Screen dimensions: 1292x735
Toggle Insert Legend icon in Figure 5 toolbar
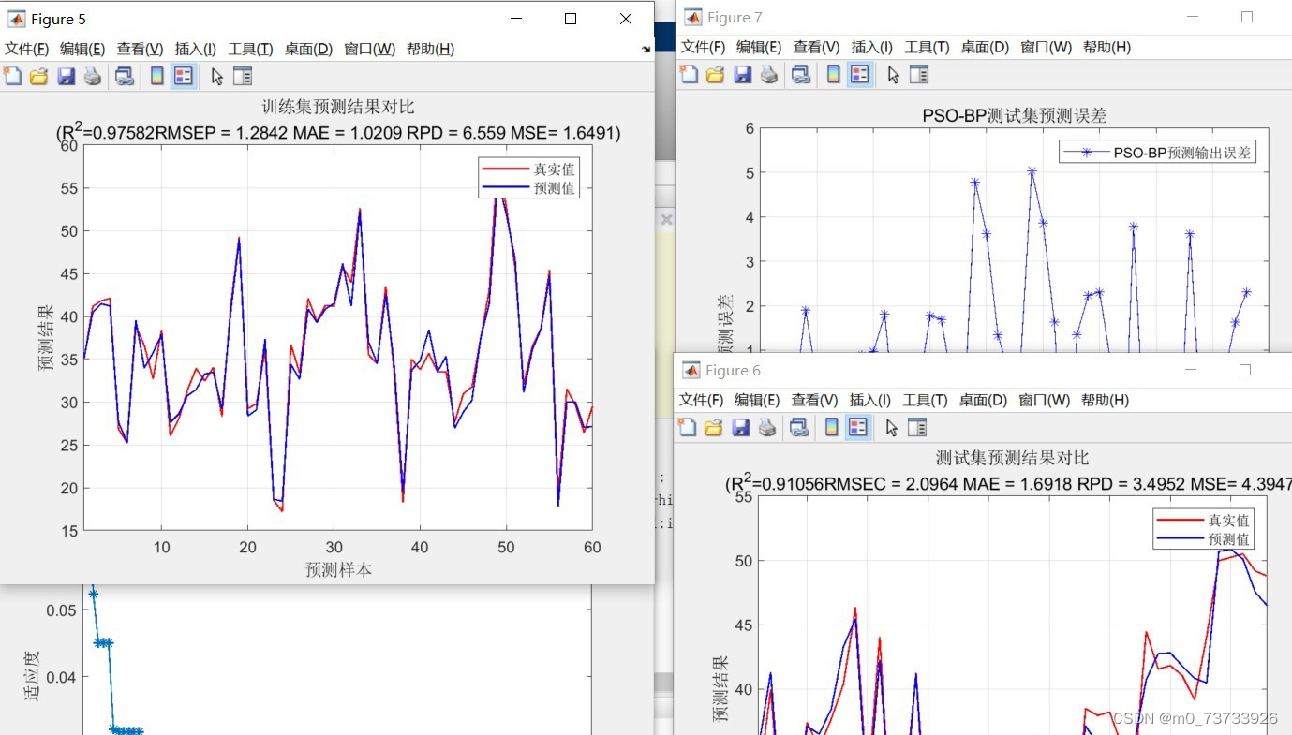pos(184,76)
